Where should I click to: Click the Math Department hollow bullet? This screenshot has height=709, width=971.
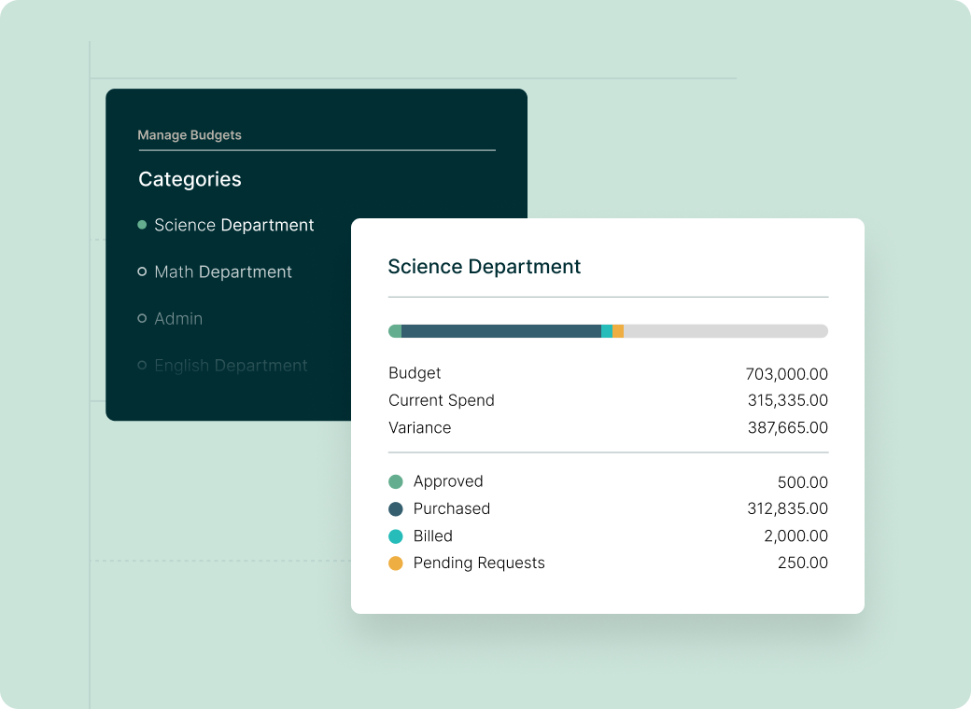coord(142,271)
